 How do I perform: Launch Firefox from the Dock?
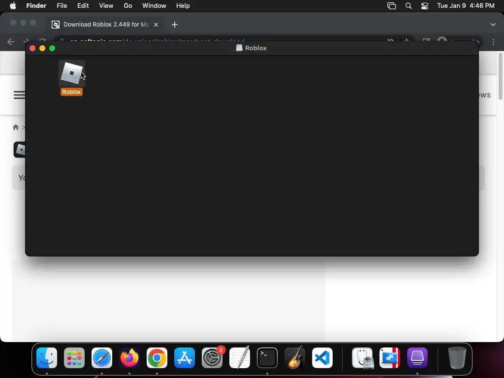point(129,358)
